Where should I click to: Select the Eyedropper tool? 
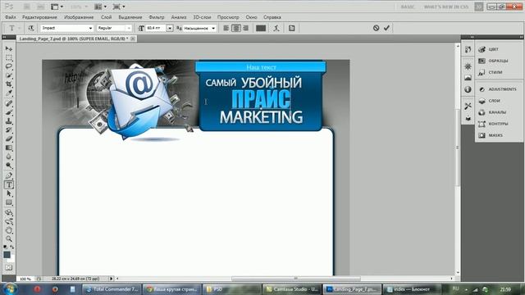[9, 93]
